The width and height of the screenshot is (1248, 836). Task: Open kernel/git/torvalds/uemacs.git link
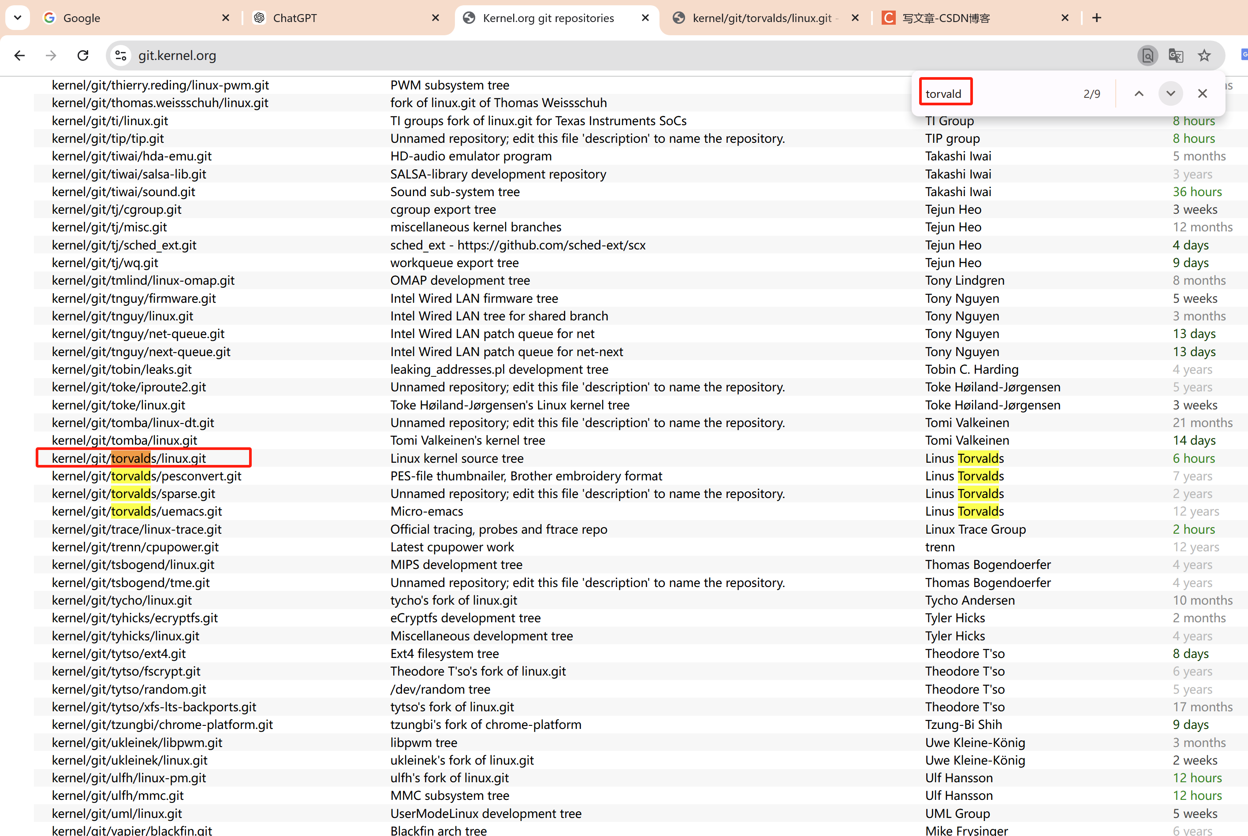[x=137, y=511]
